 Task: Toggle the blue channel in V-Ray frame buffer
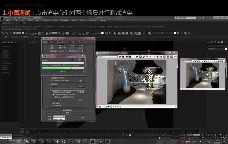[x=130, y=57]
